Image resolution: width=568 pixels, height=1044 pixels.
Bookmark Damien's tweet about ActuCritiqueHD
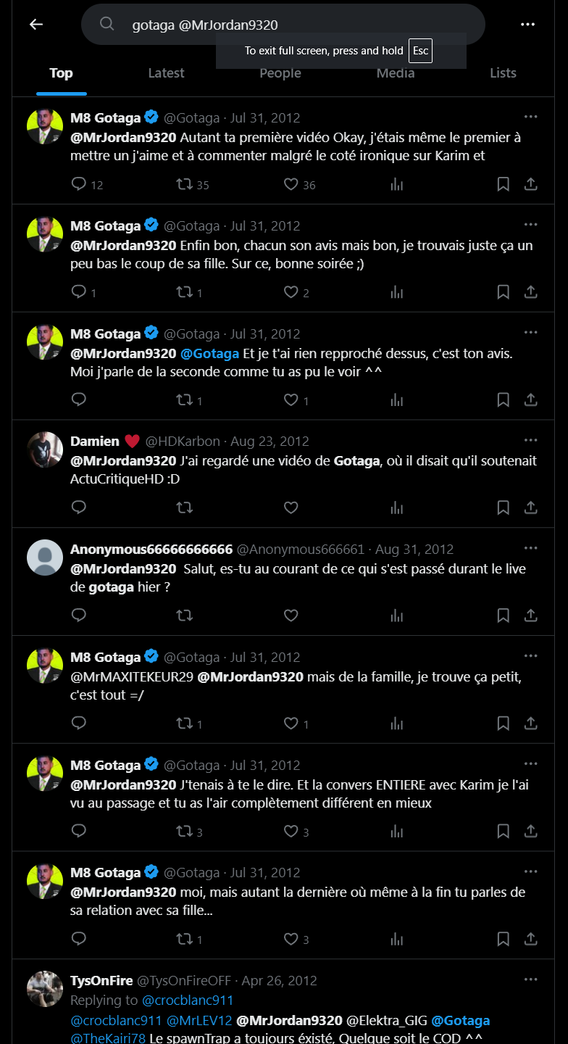503,507
